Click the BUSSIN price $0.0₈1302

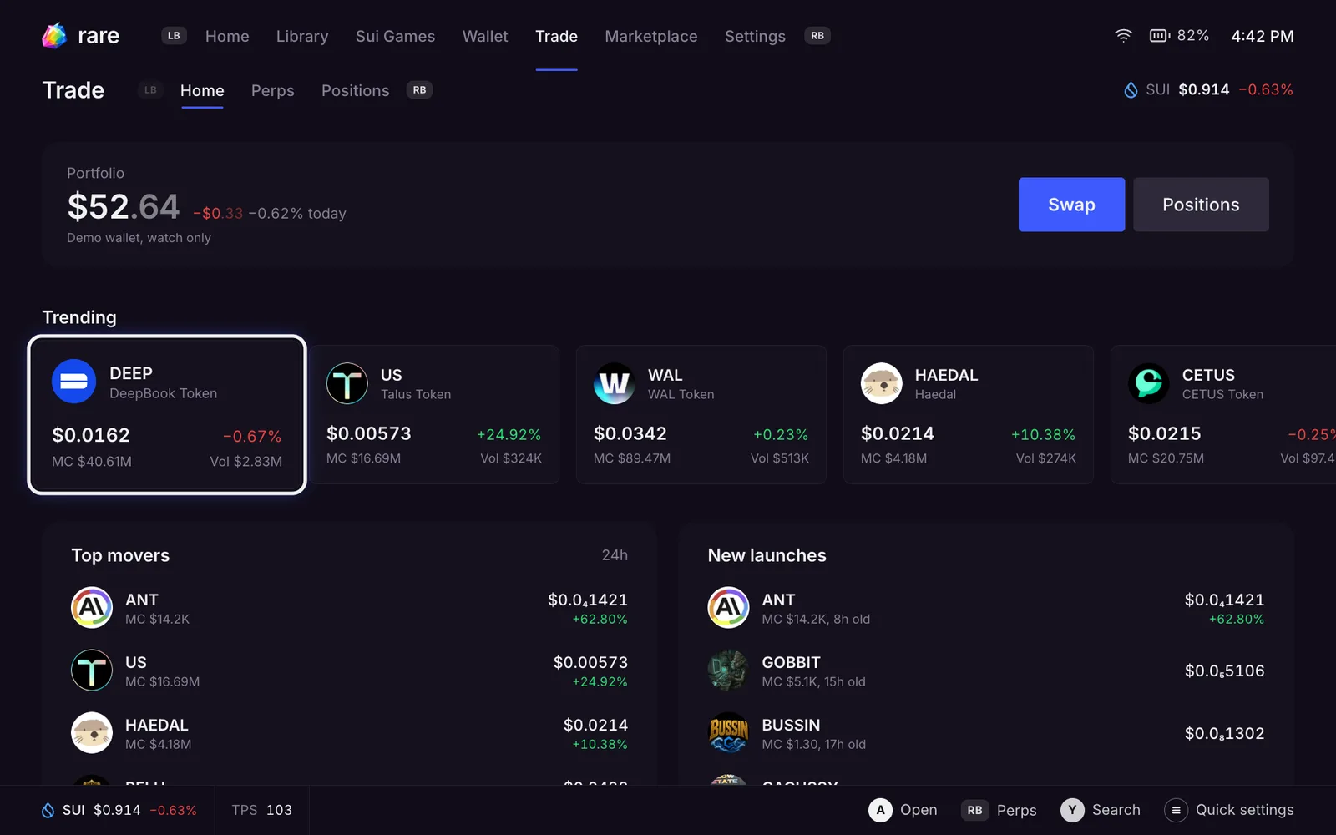click(1224, 733)
